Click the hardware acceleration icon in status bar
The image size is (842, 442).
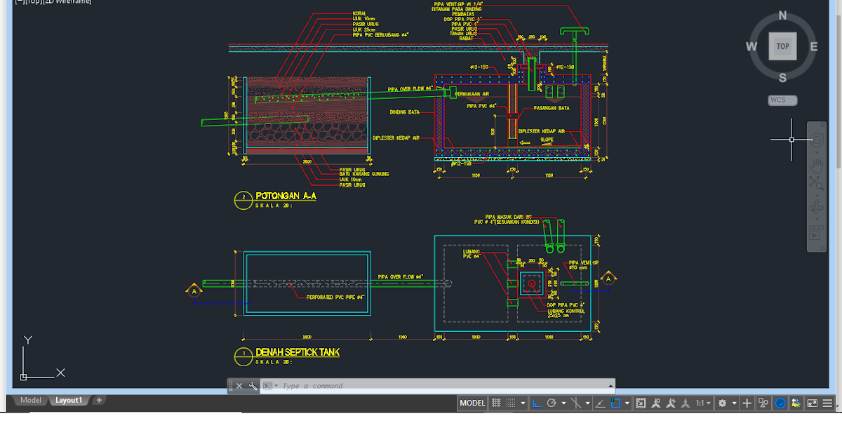pos(781,403)
